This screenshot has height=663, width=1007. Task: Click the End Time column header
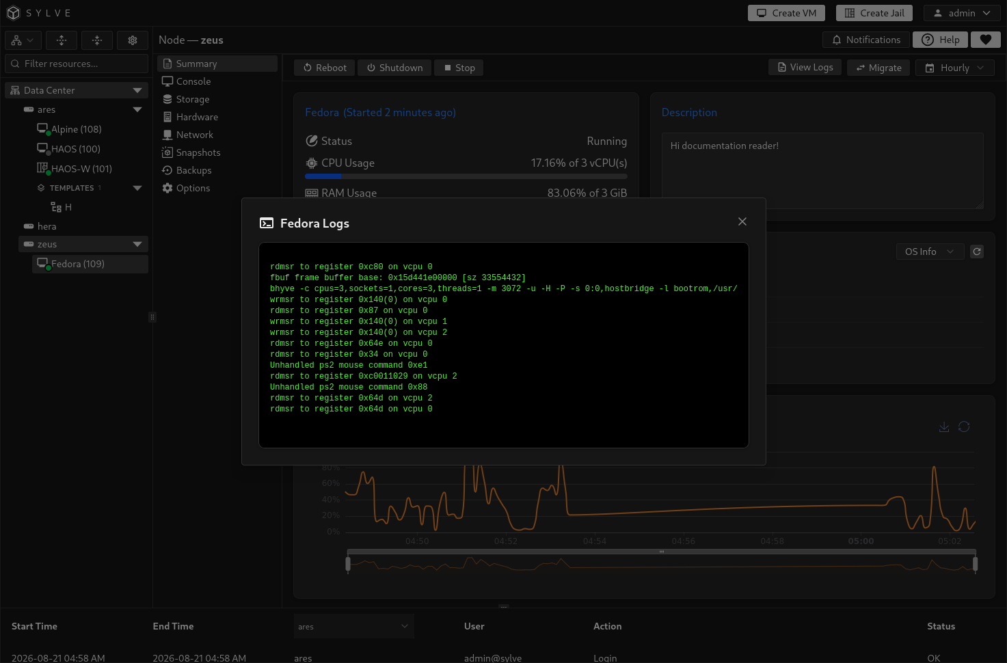pyautogui.click(x=173, y=626)
